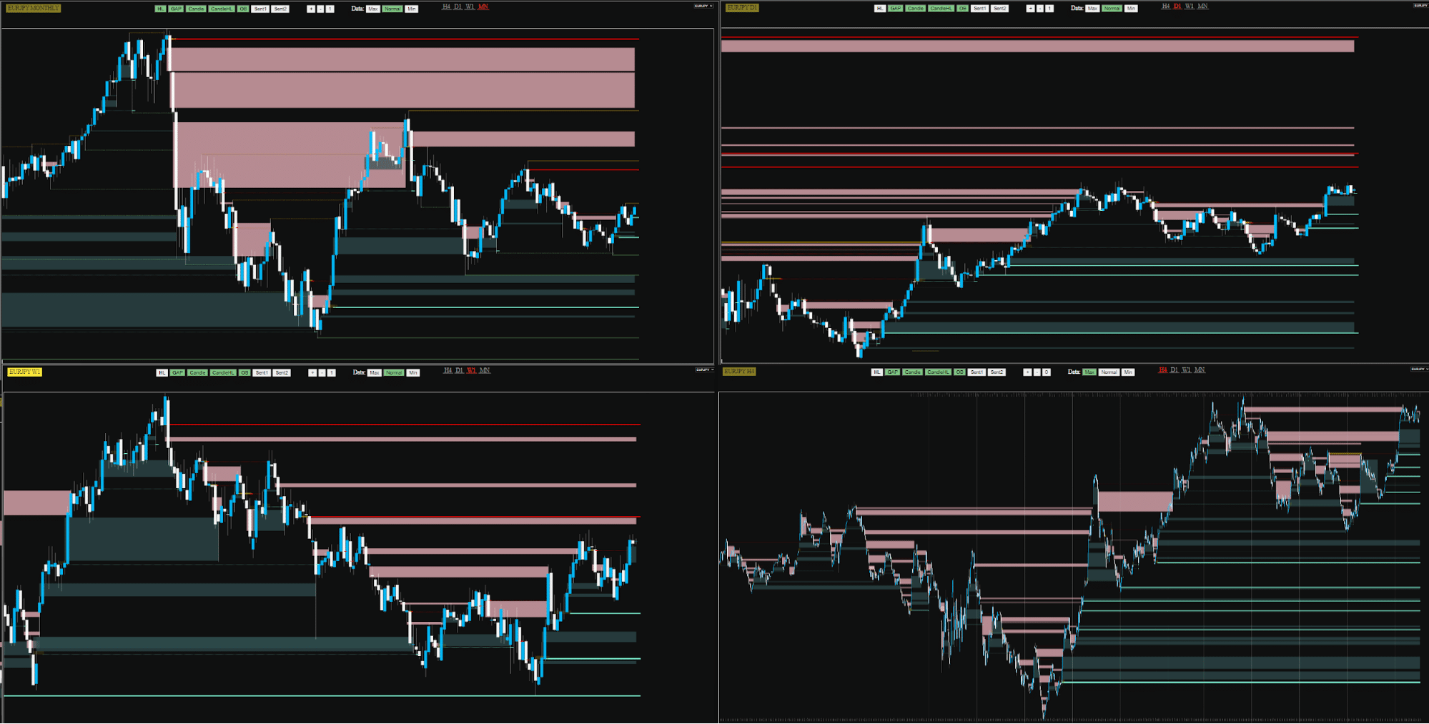Select Normal data in the H4 chart
The height and width of the screenshot is (724, 1429).
pyautogui.click(x=1109, y=372)
